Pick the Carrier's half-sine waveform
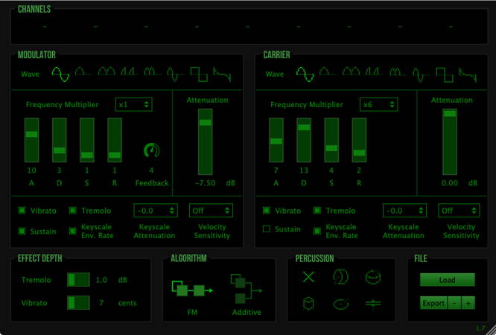 pyautogui.click(x=328, y=73)
